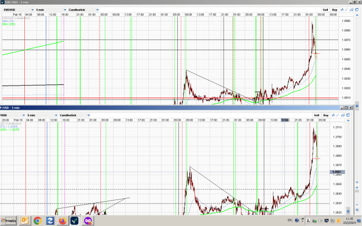362x226 pixels.
Task: Reset chart view with the circular arrow icon
Action: coord(357,210)
